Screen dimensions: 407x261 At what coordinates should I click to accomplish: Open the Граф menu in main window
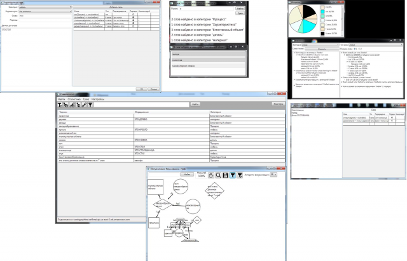(x=86, y=99)
